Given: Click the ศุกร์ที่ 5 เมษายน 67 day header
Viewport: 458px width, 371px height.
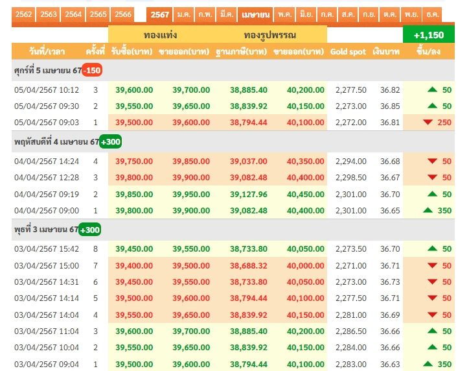Looking at the screenshot, I should 48,70.
